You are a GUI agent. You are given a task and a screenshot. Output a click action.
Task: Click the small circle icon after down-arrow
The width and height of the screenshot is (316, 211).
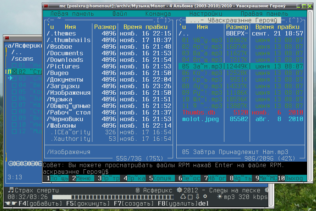[x=205, y=196]
